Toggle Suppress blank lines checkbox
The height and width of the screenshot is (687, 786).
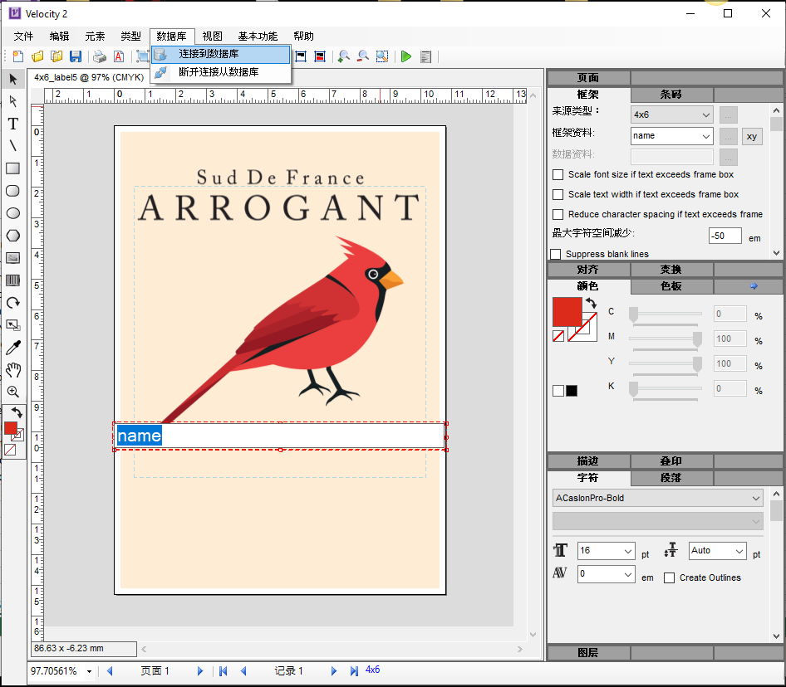click(x=556, y=254)
